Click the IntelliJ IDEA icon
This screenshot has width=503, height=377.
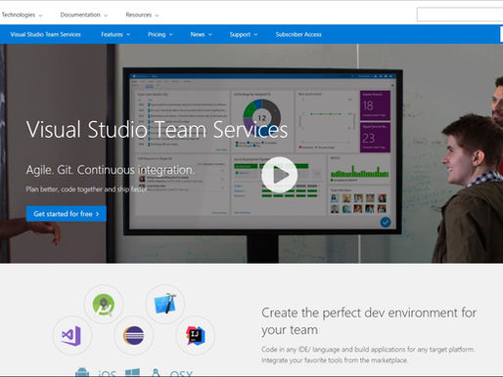pos(195,335)
